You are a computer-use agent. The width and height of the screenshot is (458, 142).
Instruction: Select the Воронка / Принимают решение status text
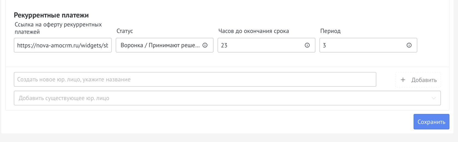click(160, 45)
